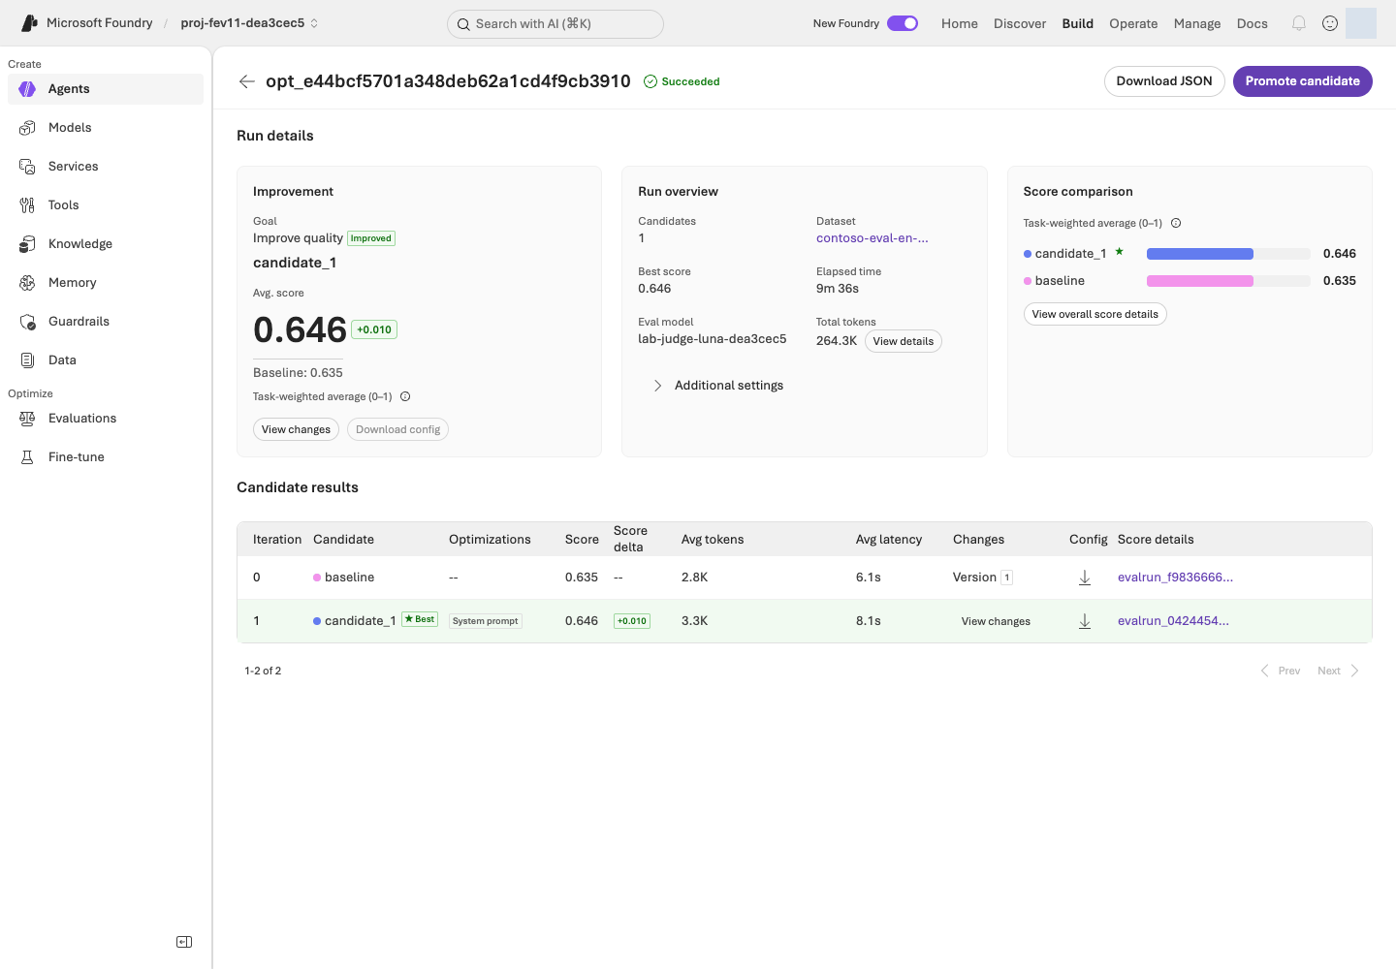Click View details beside Total tokens
Screen dimensions: 1396x969
pos(904,341)
